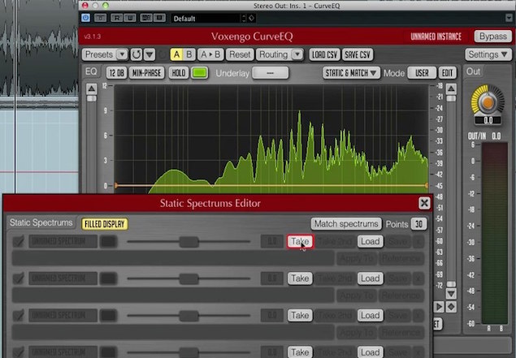Close the Static Spectrums Editor

[424, 203]
